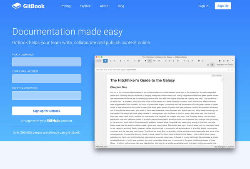The height and width of the screenshot is (169, 250).
Task: Focus the Pick a Username field
Action: coord(47,62)
